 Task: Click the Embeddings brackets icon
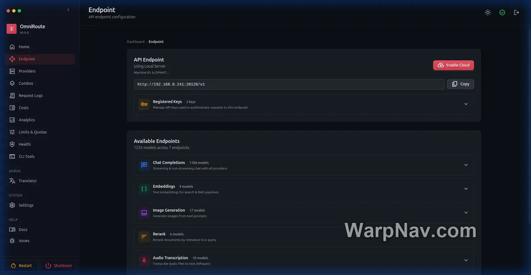click(x=144, y=189)
